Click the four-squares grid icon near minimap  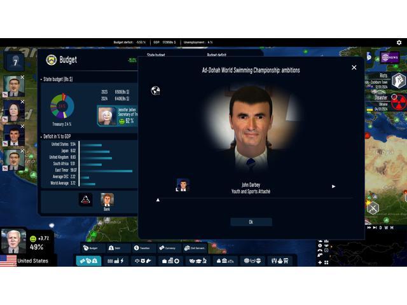326,262
